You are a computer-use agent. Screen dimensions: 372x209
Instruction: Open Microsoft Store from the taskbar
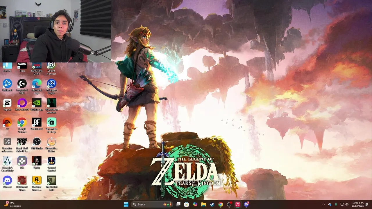click(x=187, y=204)
